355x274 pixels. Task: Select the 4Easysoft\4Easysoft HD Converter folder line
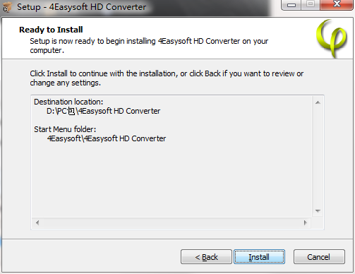click(x=107, y=138)
